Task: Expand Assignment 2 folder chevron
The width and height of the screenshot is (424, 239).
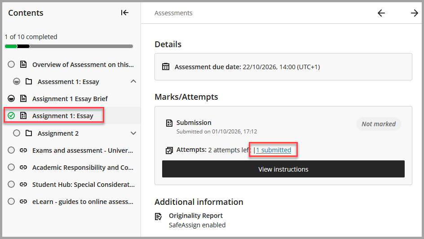Action: pos(133,133)
